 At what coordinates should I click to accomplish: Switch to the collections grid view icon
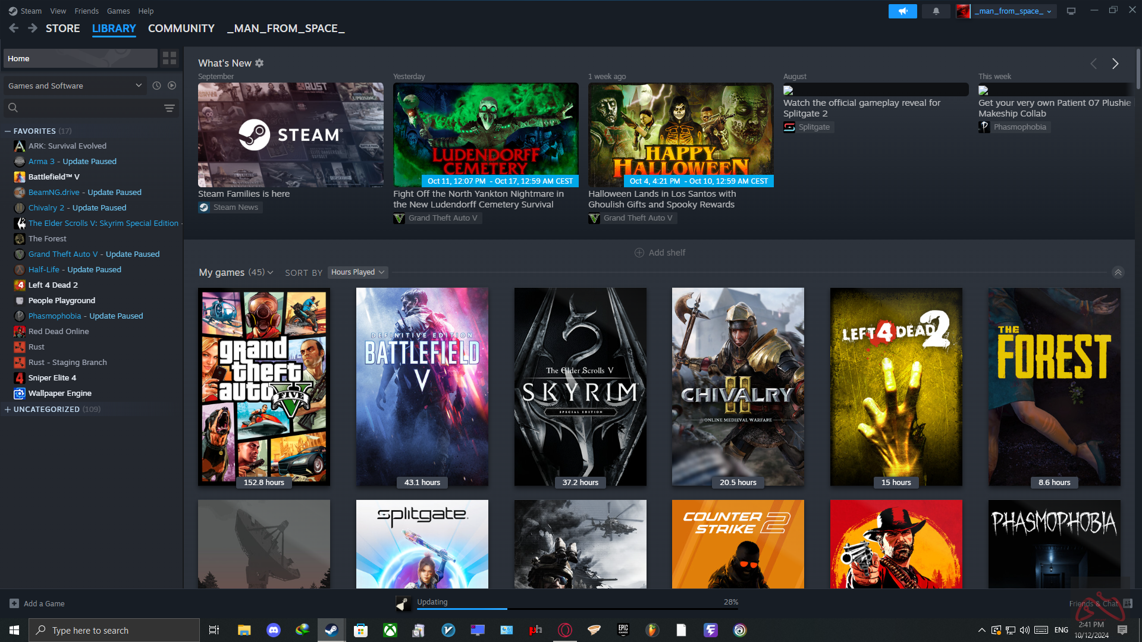coord(170,58)
